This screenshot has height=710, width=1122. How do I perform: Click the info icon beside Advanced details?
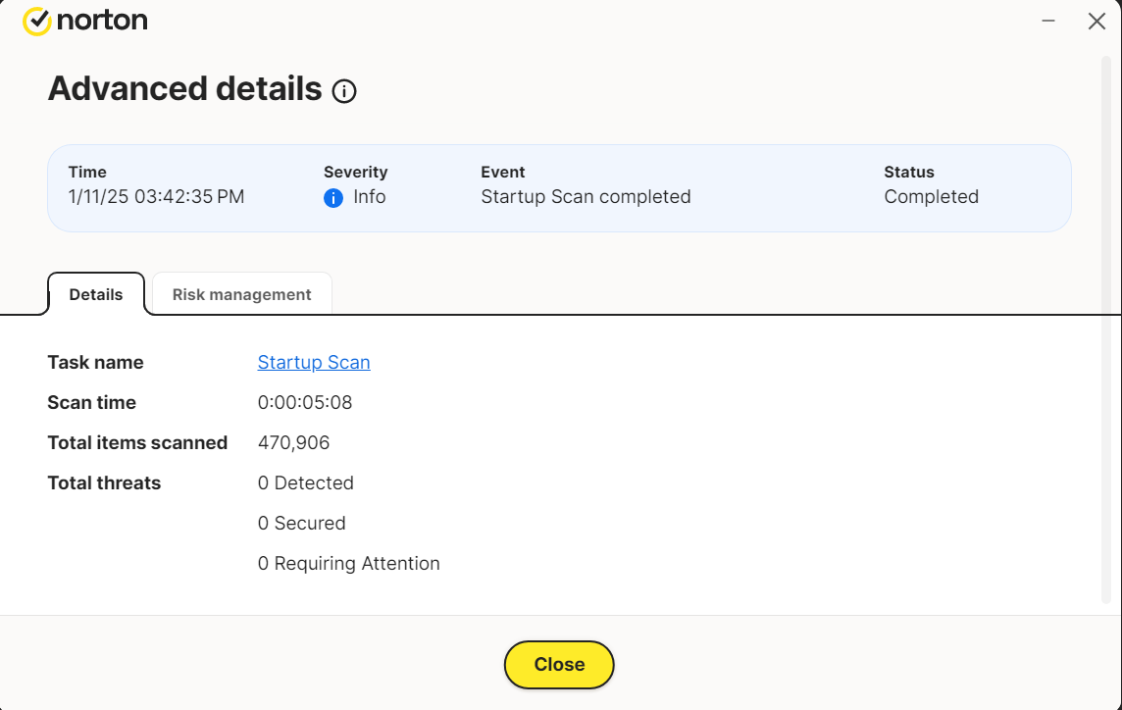pos(344,91)
